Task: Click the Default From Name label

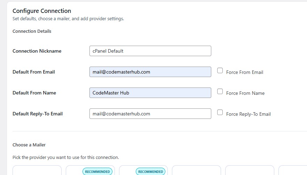Action: pyautogui.click(x=34, y=93)
